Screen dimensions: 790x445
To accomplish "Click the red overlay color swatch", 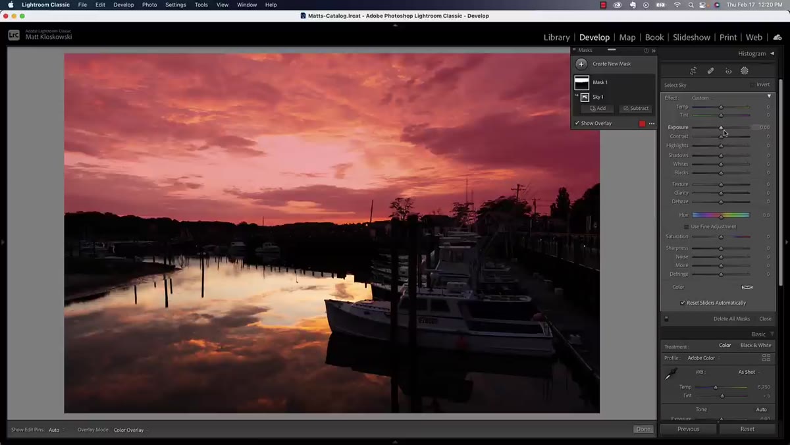I will point(643,124).
